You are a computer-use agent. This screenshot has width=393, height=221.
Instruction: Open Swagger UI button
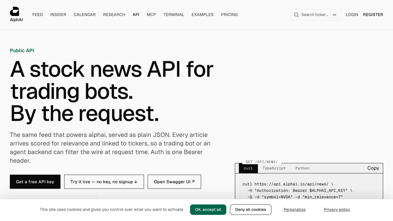pos(174,182)
